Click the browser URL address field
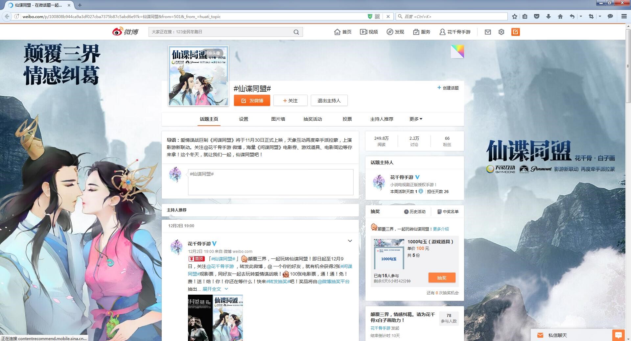 pyautogui.click(x=194, y=16)
